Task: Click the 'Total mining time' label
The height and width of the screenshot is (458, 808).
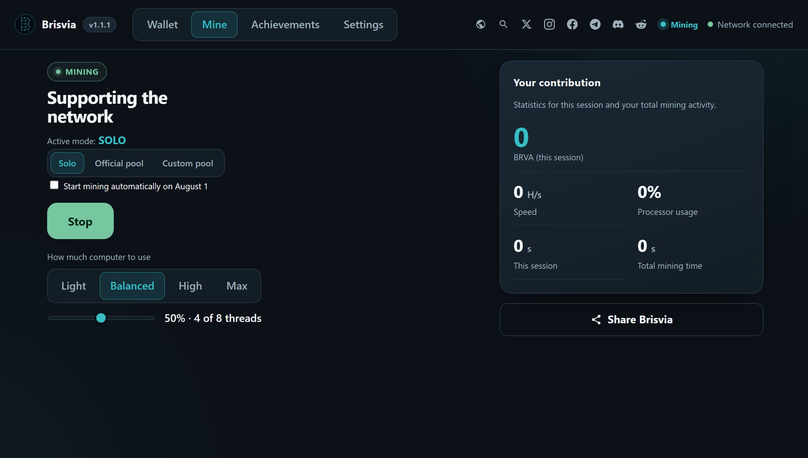Action: pos(670,266)
